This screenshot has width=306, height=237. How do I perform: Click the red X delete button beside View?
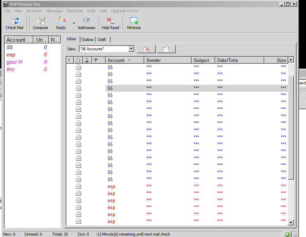point(146,49)
